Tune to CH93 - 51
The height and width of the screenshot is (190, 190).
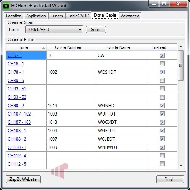(17, 89)
